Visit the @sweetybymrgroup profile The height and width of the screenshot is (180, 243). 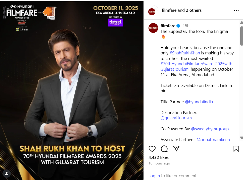pos(210,129)
